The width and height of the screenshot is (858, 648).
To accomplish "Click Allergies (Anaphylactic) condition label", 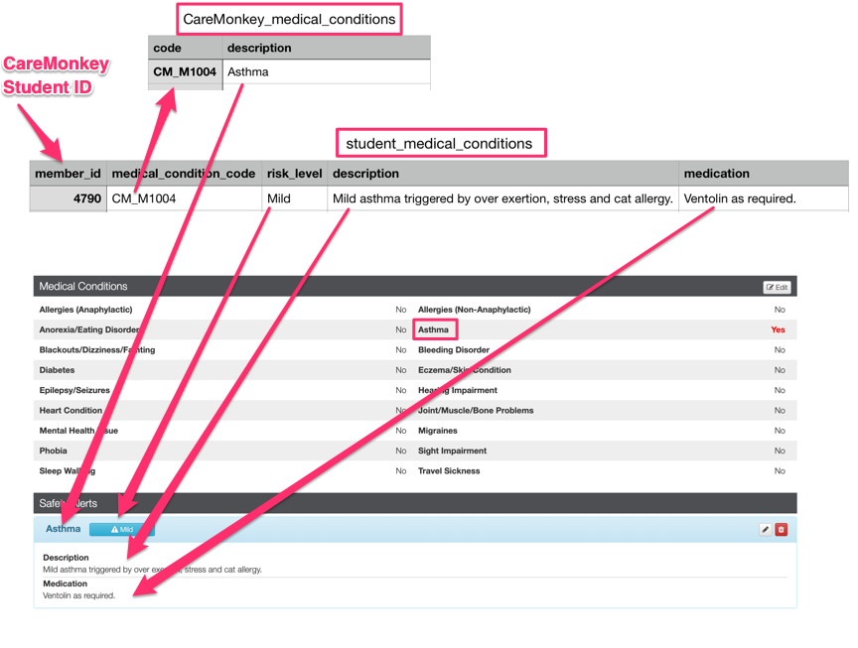I will [x=86, y=310].
